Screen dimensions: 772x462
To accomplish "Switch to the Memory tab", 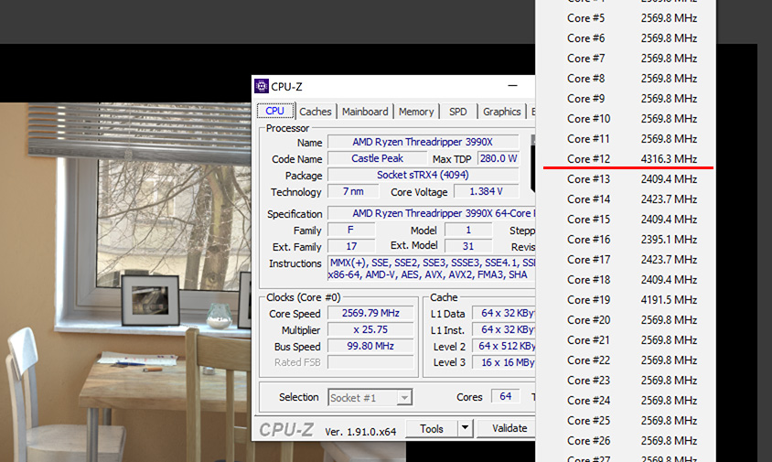I will point(416,112).
